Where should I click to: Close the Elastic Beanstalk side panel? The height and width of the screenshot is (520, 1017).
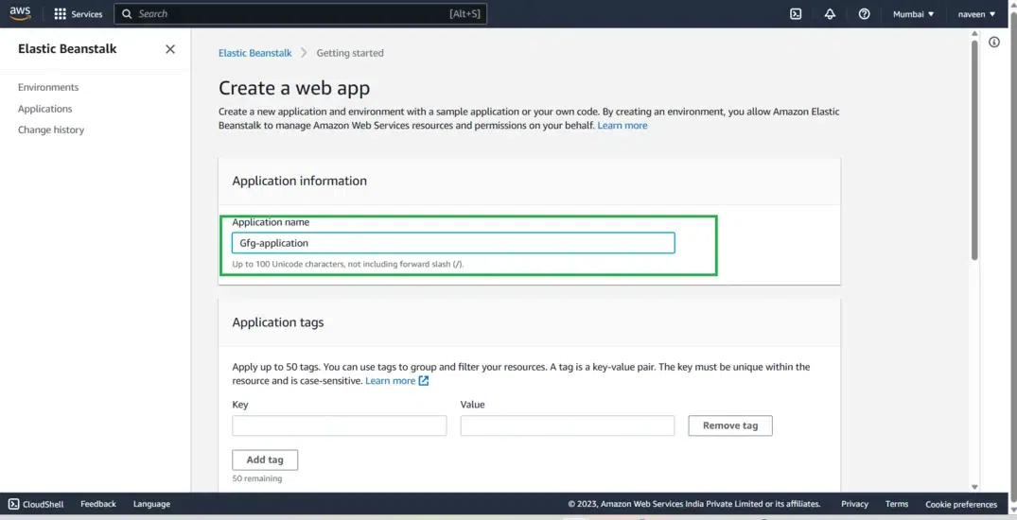170,49
